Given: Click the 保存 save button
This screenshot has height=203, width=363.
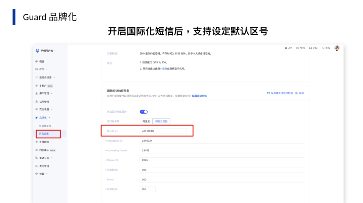Looking at the screenshot, I should pyautogui.click(x=299, y=93).
